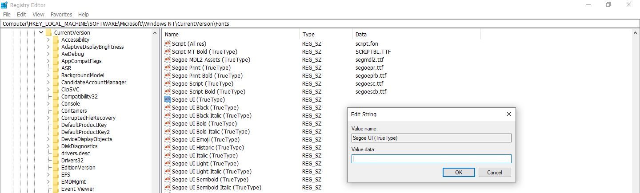
Task: Open the Help menu
Action: [x=83, y=14]
